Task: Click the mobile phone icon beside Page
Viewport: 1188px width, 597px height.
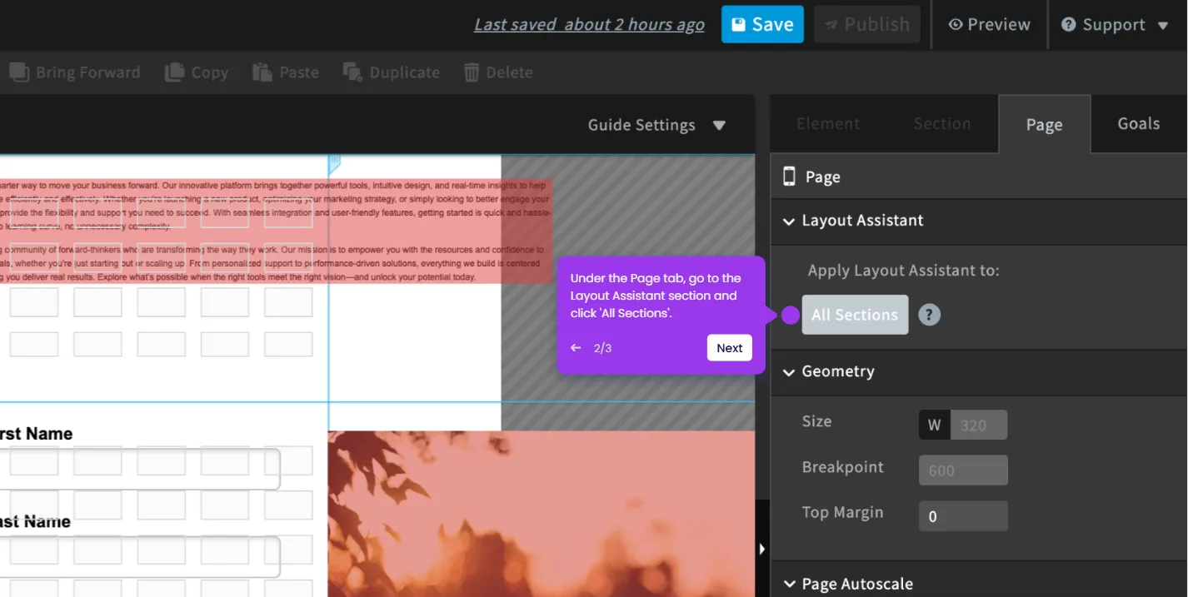Action: pos(788,177)
